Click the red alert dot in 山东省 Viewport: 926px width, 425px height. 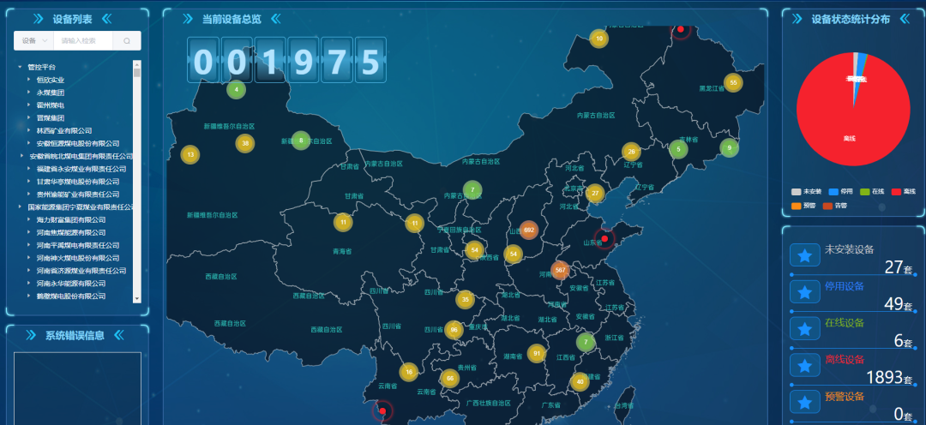coord(604,238)
